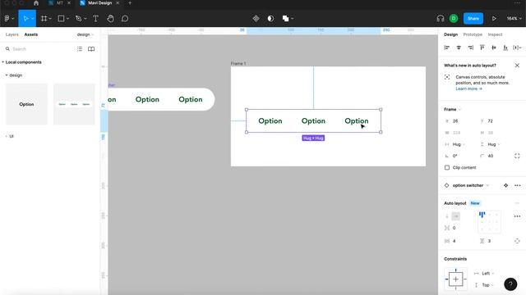Image resolution: width=526 pixels, height=295 pixels.
Task: Select the Rectangle shape tool
Action: [61, 19]
